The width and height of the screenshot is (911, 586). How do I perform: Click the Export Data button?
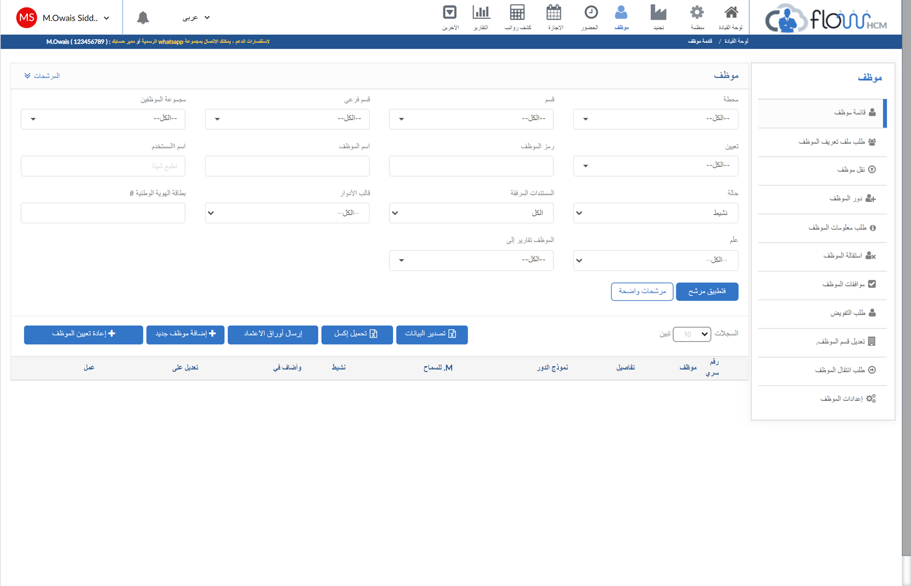point(431,334)
